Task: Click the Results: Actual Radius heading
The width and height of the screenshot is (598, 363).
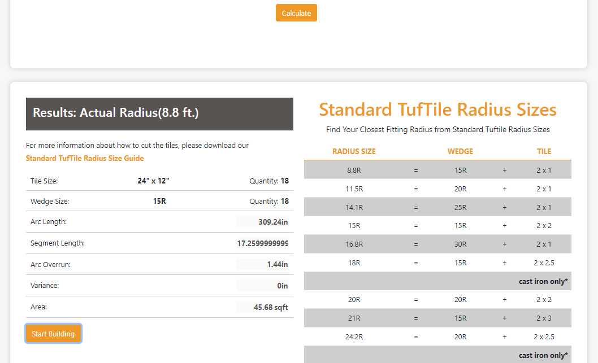Action: (115, 113)
